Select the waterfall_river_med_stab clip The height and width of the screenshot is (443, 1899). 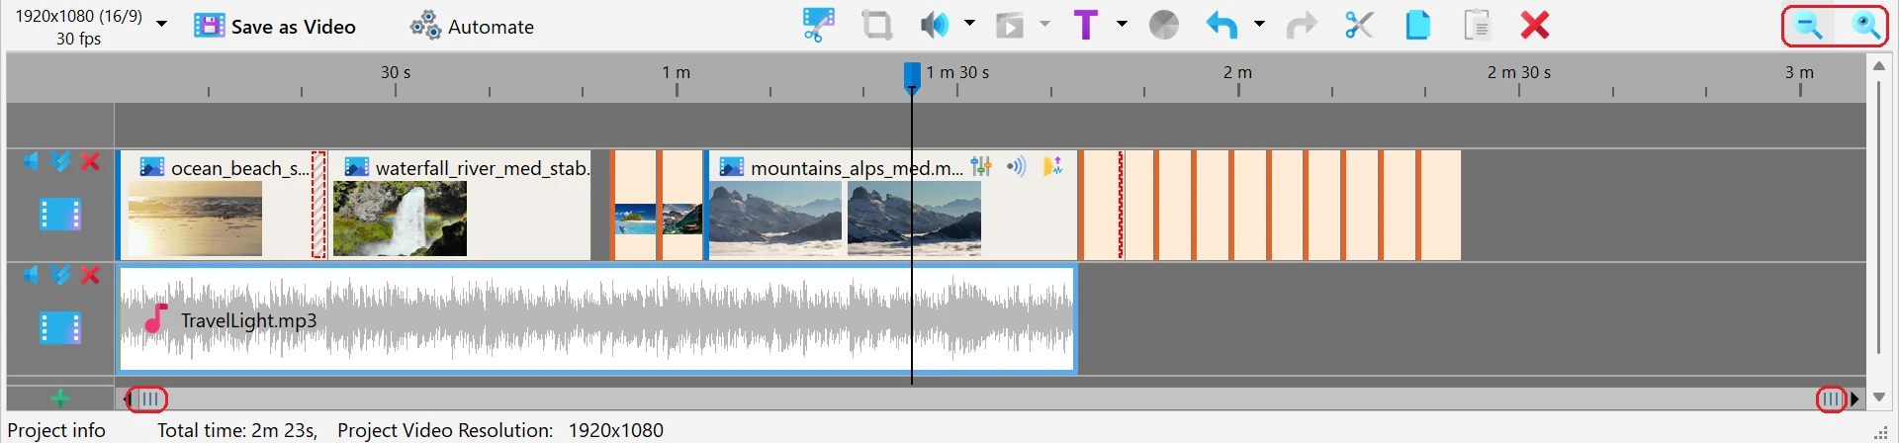460,205
